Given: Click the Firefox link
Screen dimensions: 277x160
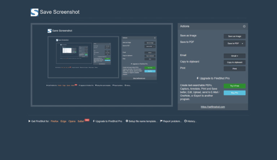Looking at the screenshot, I should pyautogui.click(x=54, y=121).
